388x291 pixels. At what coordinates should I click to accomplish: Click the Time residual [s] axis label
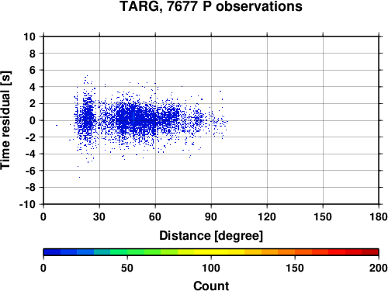(6, 120)
